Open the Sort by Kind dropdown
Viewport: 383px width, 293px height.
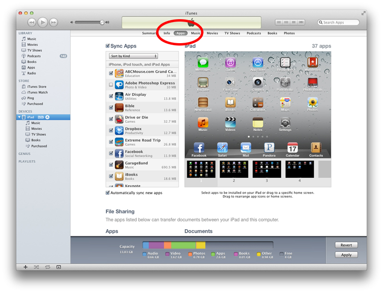point(134,56)
